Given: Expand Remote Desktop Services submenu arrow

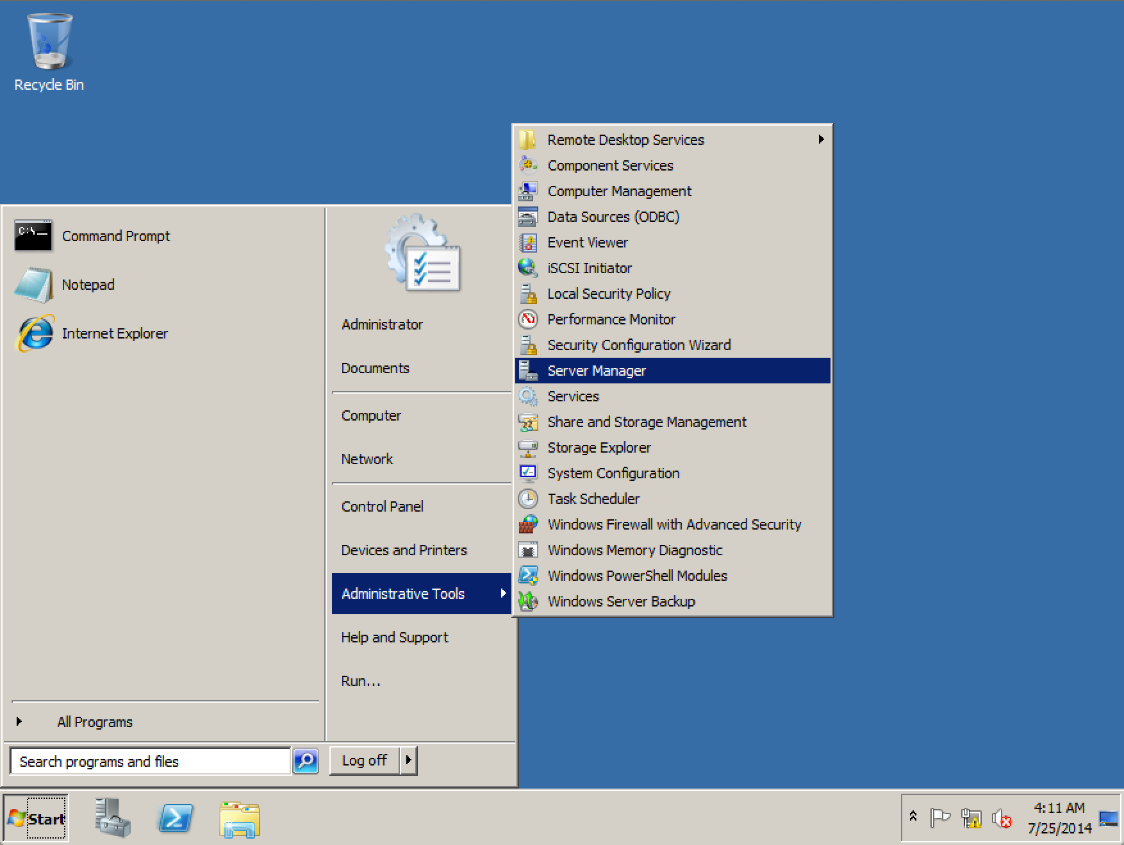Looking at the screenshot, I should point(821,139).
